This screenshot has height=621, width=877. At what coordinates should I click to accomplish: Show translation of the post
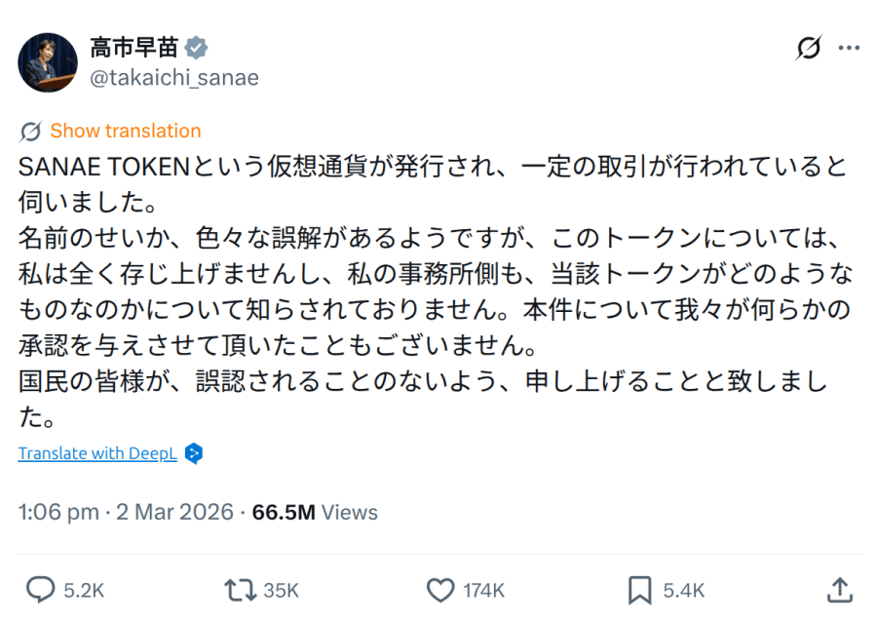tap(125, 131)
